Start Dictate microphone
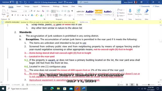162x91 pixels. 130,12
